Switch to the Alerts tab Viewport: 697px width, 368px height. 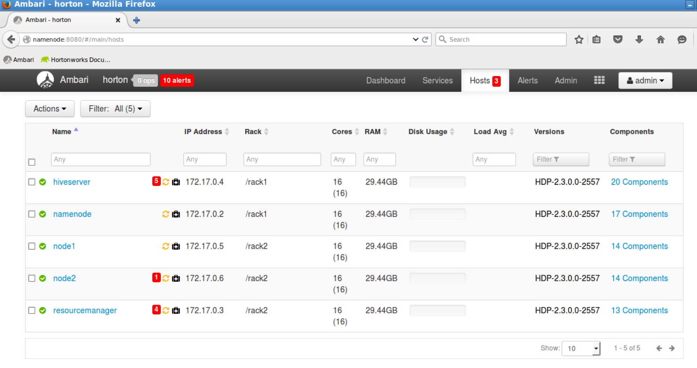pyautogui.click(x=527, y=80)
